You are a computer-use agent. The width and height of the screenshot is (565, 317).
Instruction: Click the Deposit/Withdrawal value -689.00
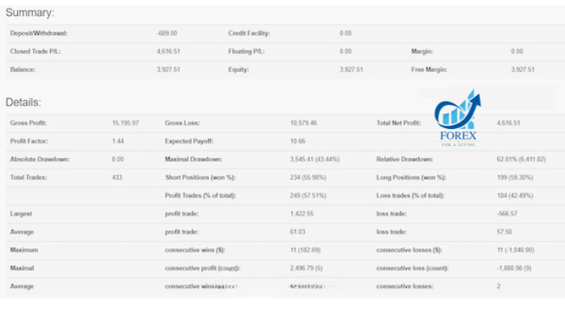[167, 33]
